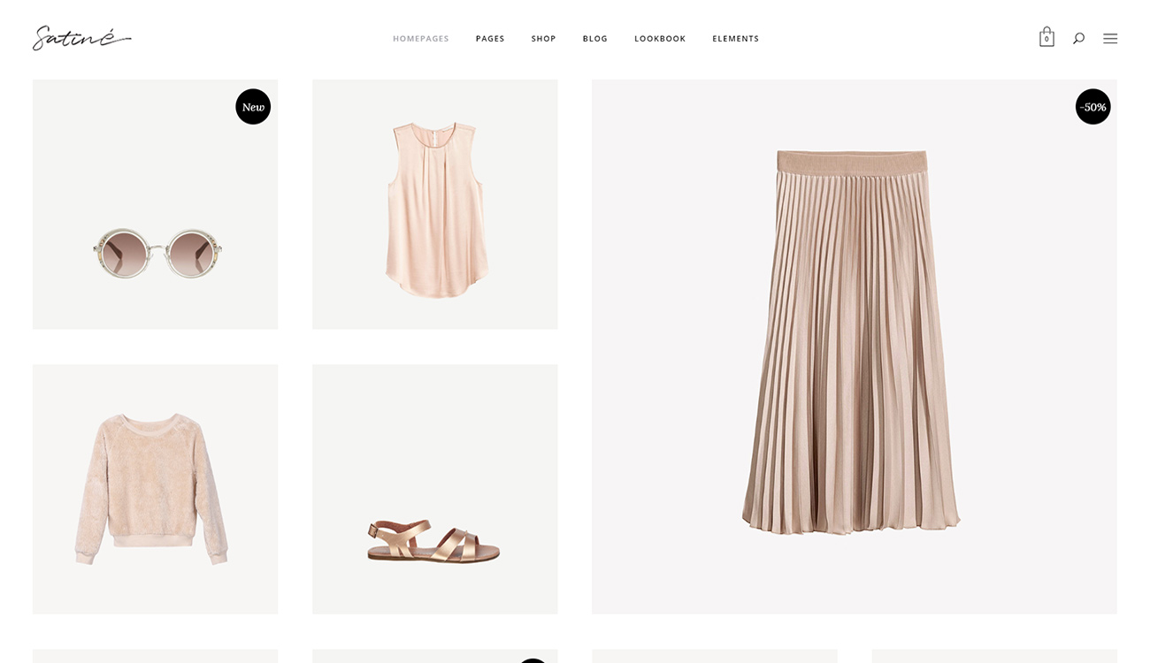Click the partial black badge at bottom

[533, 659]
